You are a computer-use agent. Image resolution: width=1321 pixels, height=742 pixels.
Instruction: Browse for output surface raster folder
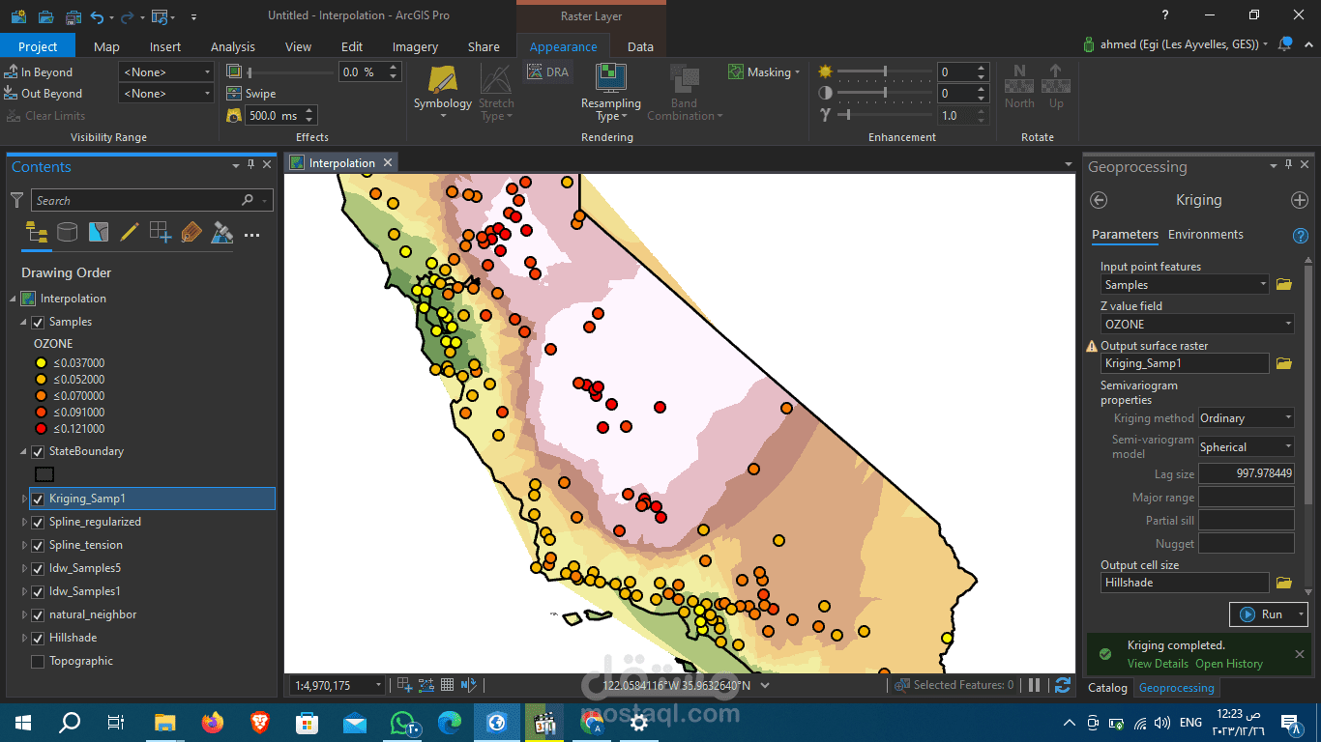click(x=1284, y=363)
